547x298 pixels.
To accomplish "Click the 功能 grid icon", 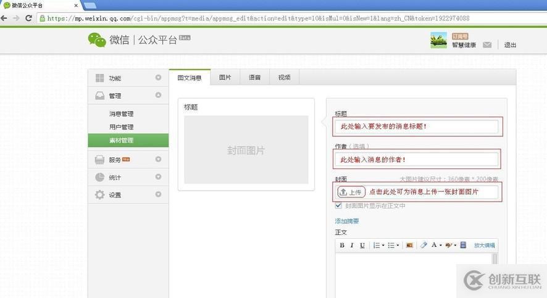I will 100,78.
